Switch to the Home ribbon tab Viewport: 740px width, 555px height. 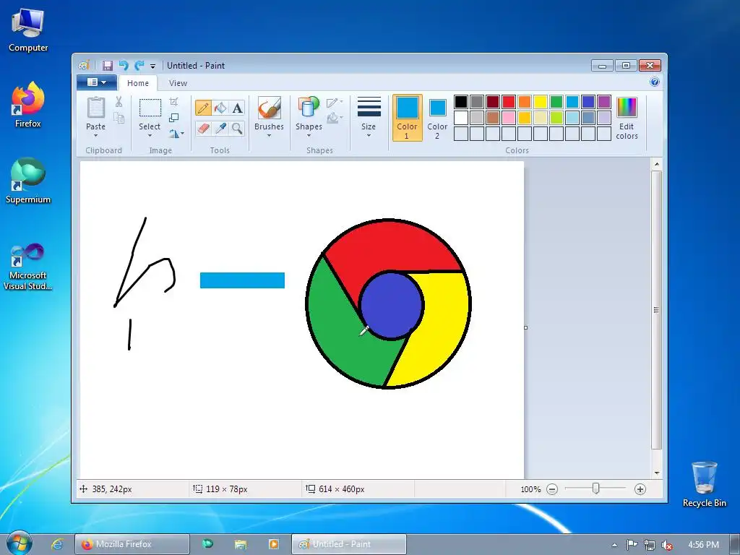138,83
